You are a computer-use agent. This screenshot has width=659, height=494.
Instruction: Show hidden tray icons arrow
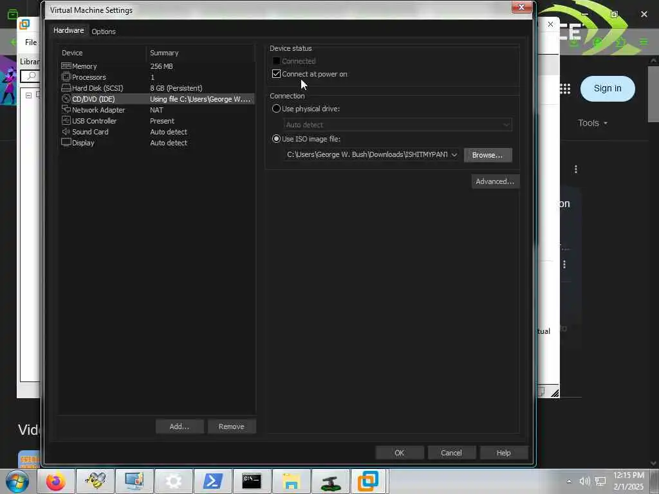tap(569, 482)
